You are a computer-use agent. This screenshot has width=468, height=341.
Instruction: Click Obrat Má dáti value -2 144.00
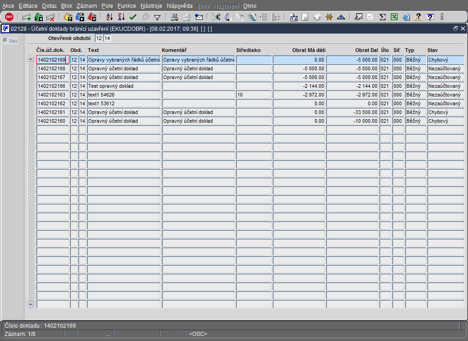[x=299, y=86]
